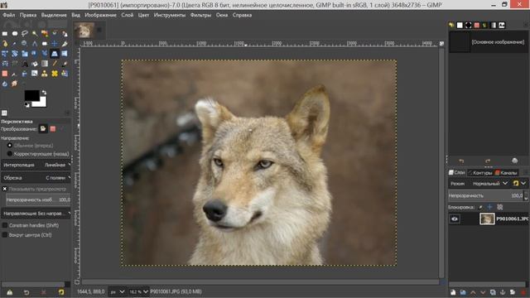Image resolution: width=530 pixels, height=298 pixels.
Task: Select the Rectangle Select tool
Action: 5,33
